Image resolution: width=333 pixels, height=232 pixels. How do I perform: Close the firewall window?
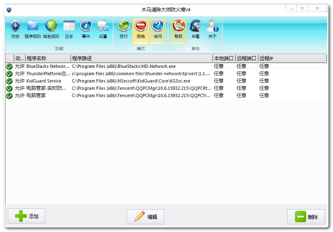pos(317,8)
